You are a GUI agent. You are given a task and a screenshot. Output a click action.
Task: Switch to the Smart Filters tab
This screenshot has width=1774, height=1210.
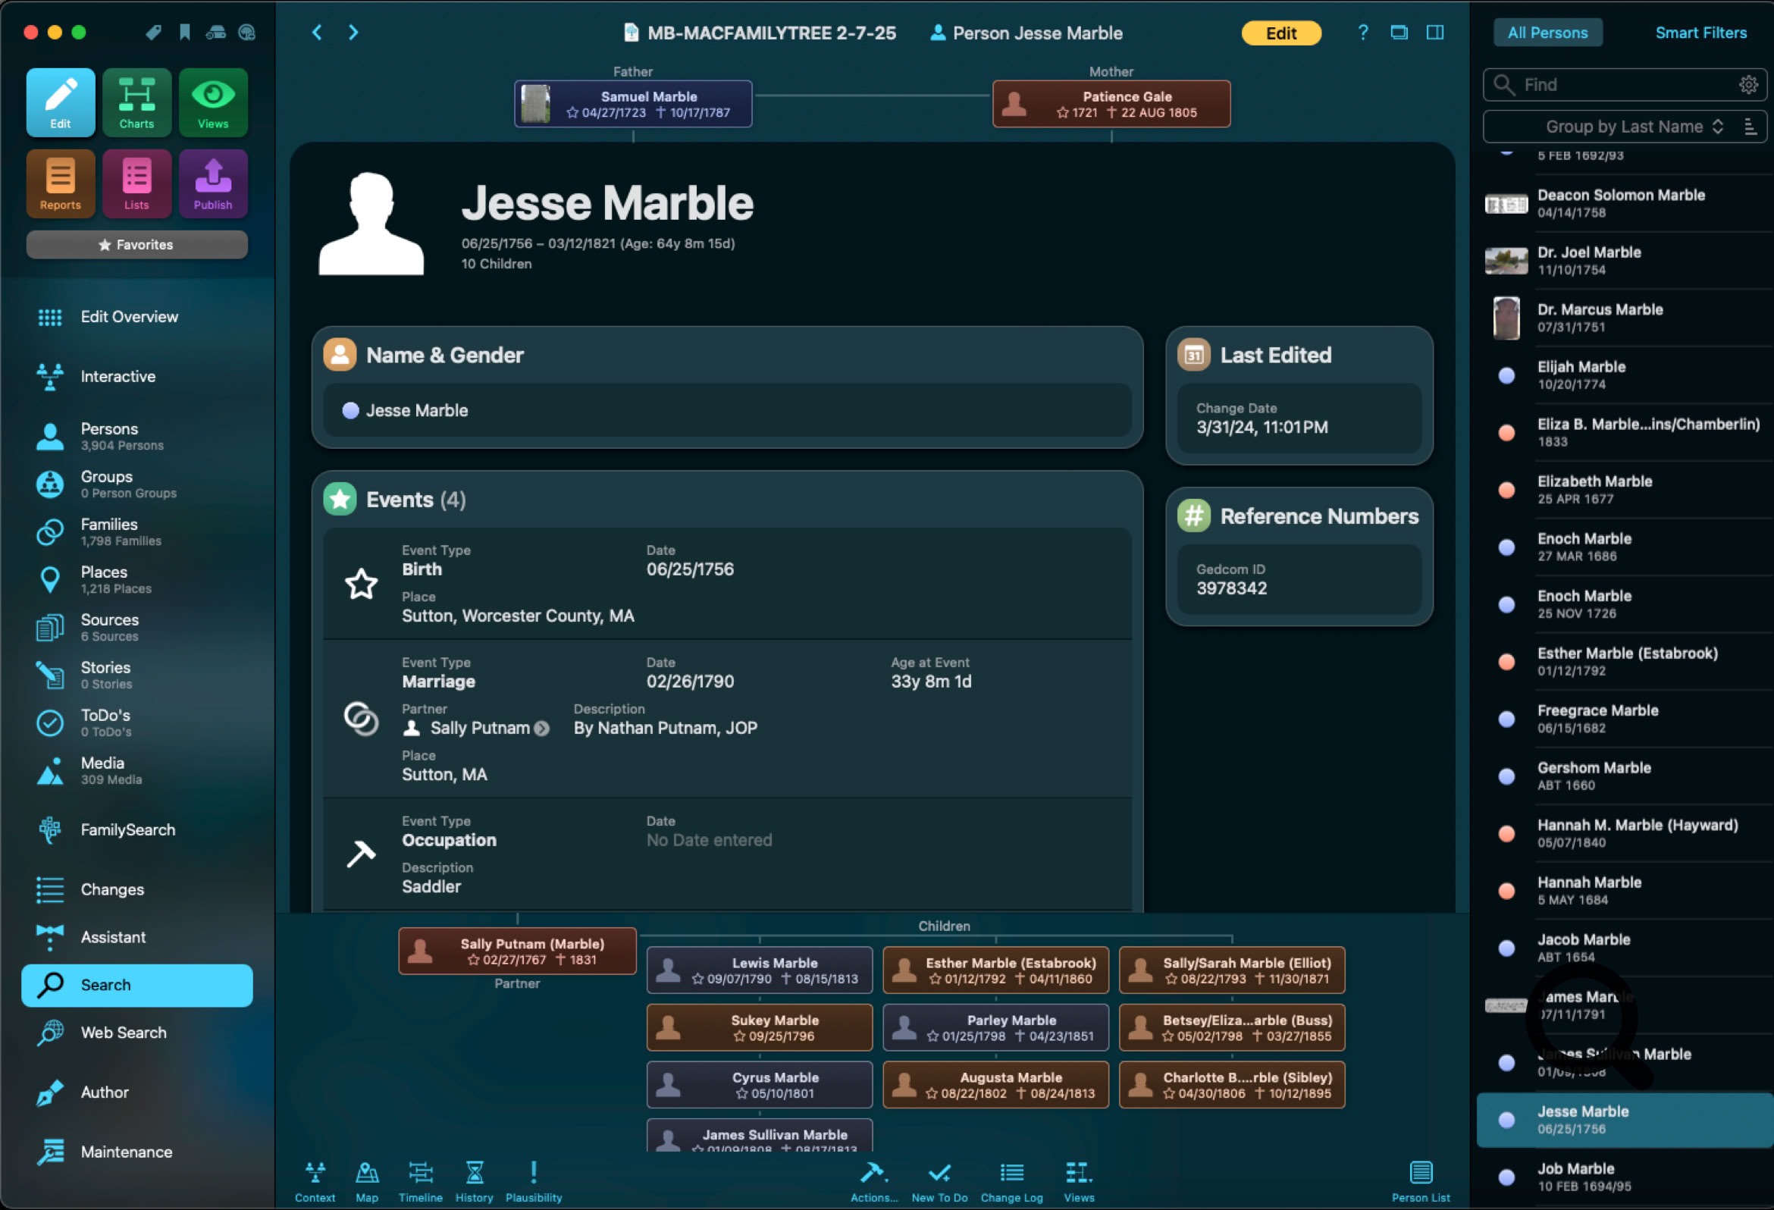click(x=1700, y=32)
